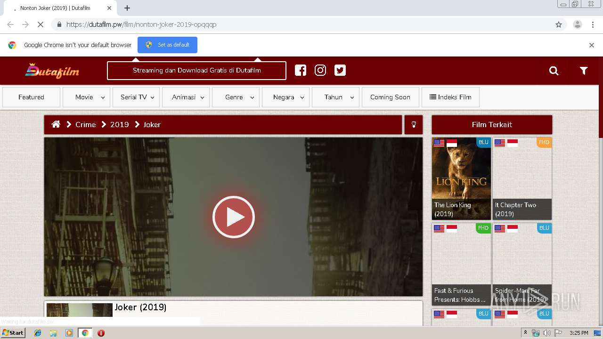Open Fast & Furious Presents: Hobbs card
Viewport: 603px width, 339px height.
pos(461,264)
